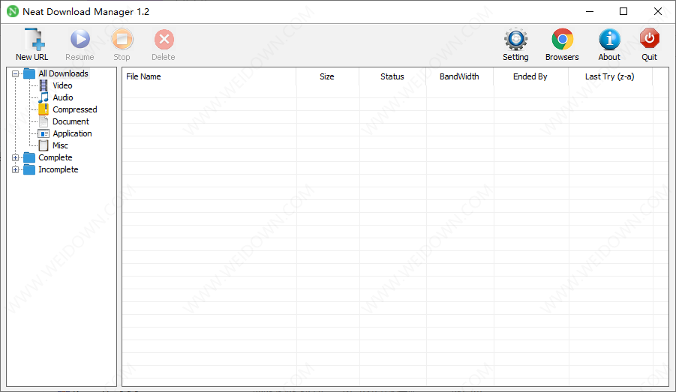This screenshot has width=676, height=392.
Task: Click the Video filmstrip icon
Action: (x=44, y=85)
